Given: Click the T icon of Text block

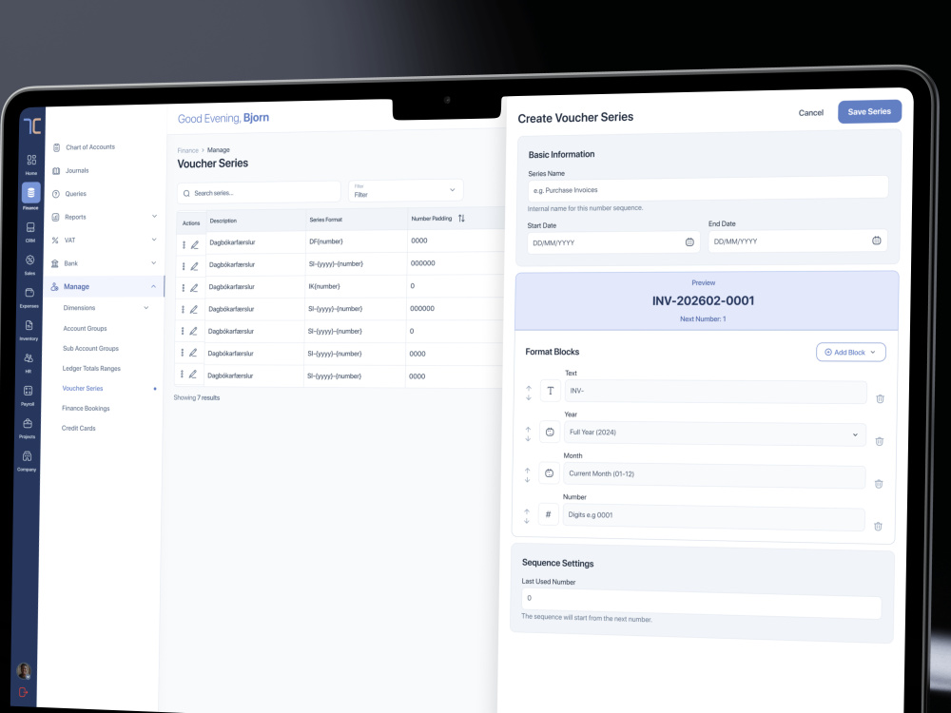Looking at the screenshot, I should click(550, 391).
